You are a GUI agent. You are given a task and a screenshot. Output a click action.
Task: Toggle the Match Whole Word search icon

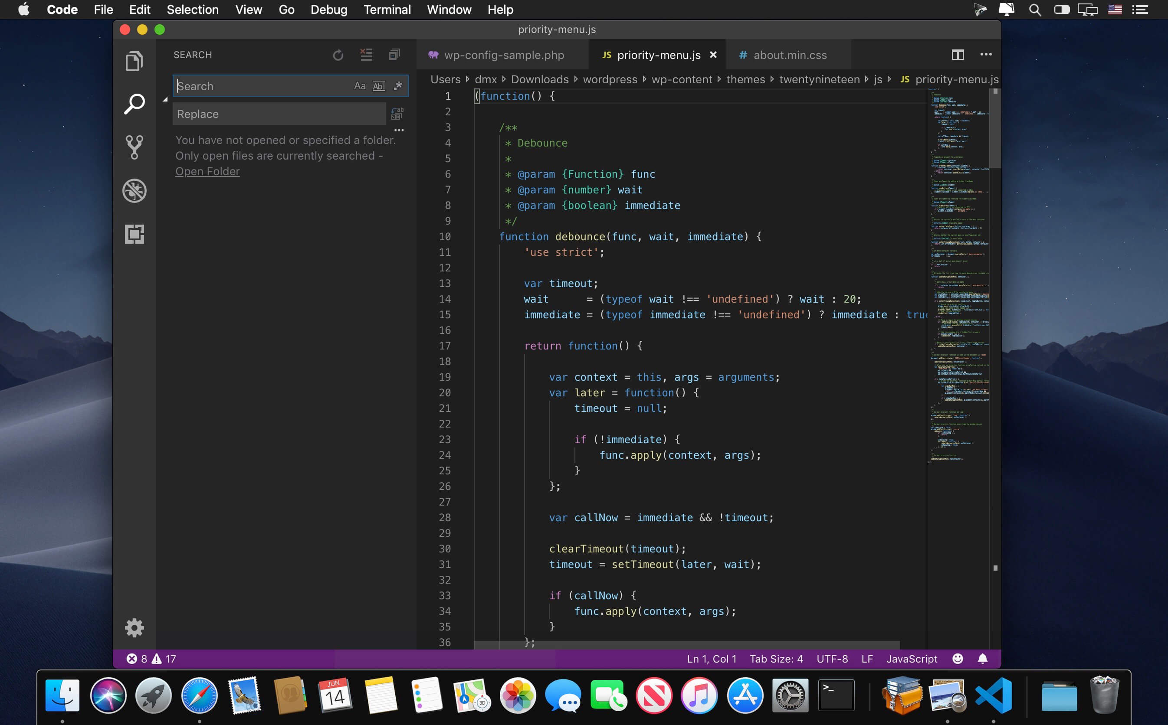[x=377, y=86]
